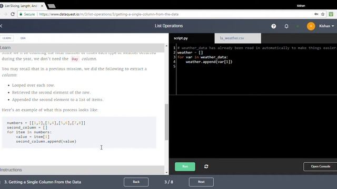Click the orange user avatar
This screenshot has width=337, height=189.
(311, 26)
